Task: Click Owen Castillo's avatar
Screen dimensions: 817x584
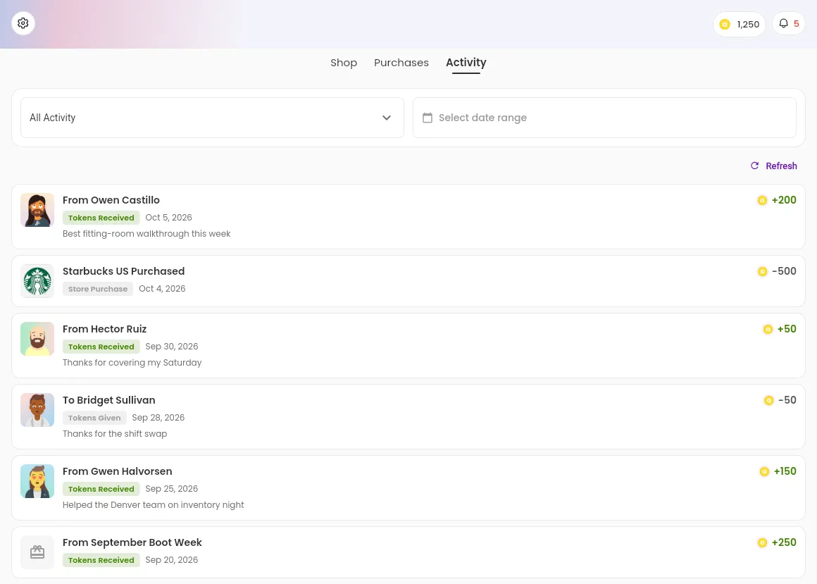Action: (37, 210)
